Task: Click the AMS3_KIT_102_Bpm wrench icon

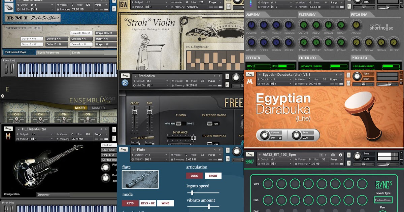Action: pos(249,154)
